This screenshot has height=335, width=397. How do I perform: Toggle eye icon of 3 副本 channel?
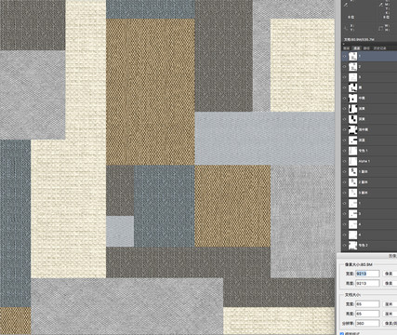345,193
